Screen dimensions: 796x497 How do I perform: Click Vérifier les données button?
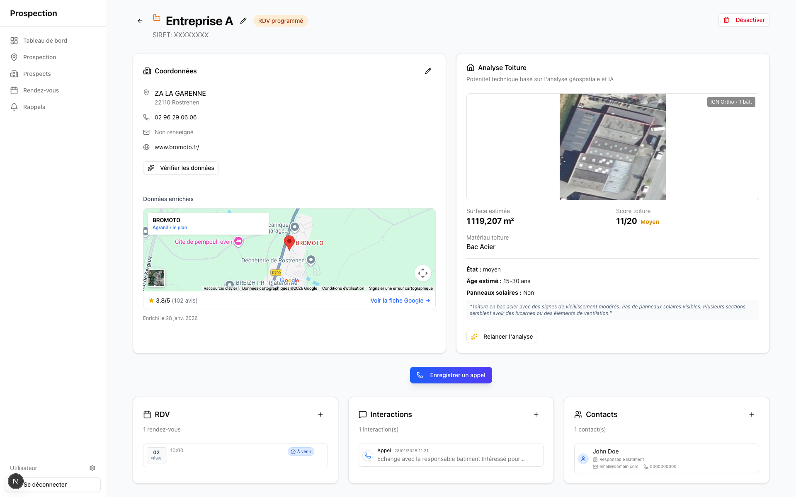click(x=181, y=168)
